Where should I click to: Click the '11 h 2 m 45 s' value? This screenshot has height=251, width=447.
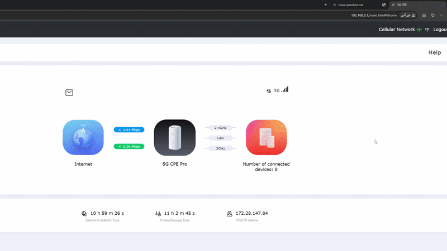179,213
